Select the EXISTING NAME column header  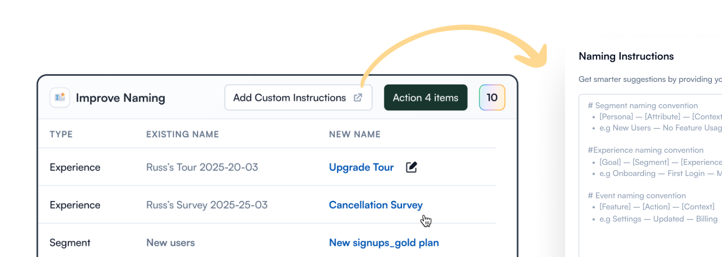pos(182,134)
